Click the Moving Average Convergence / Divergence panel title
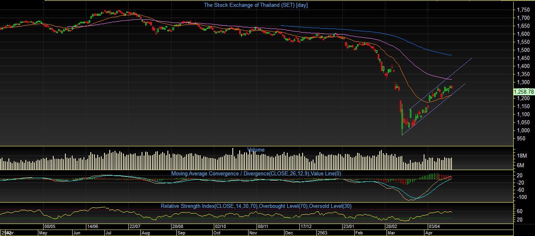The width and height of the screenshot is (535, 236). (256, 174)
